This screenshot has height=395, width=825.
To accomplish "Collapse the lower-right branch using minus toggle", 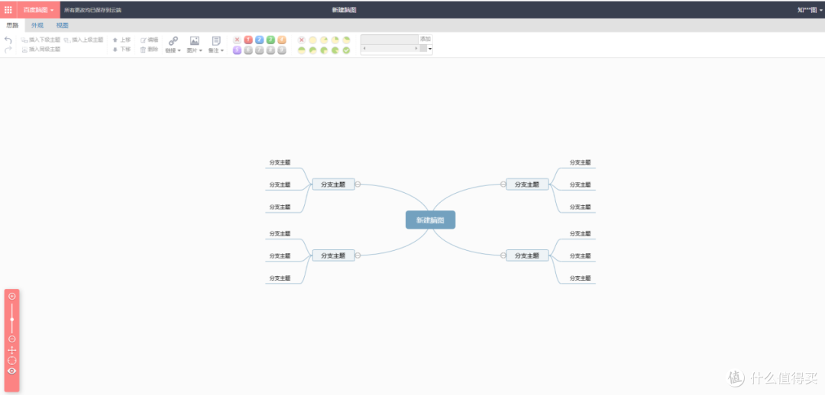I will point(503,255).
